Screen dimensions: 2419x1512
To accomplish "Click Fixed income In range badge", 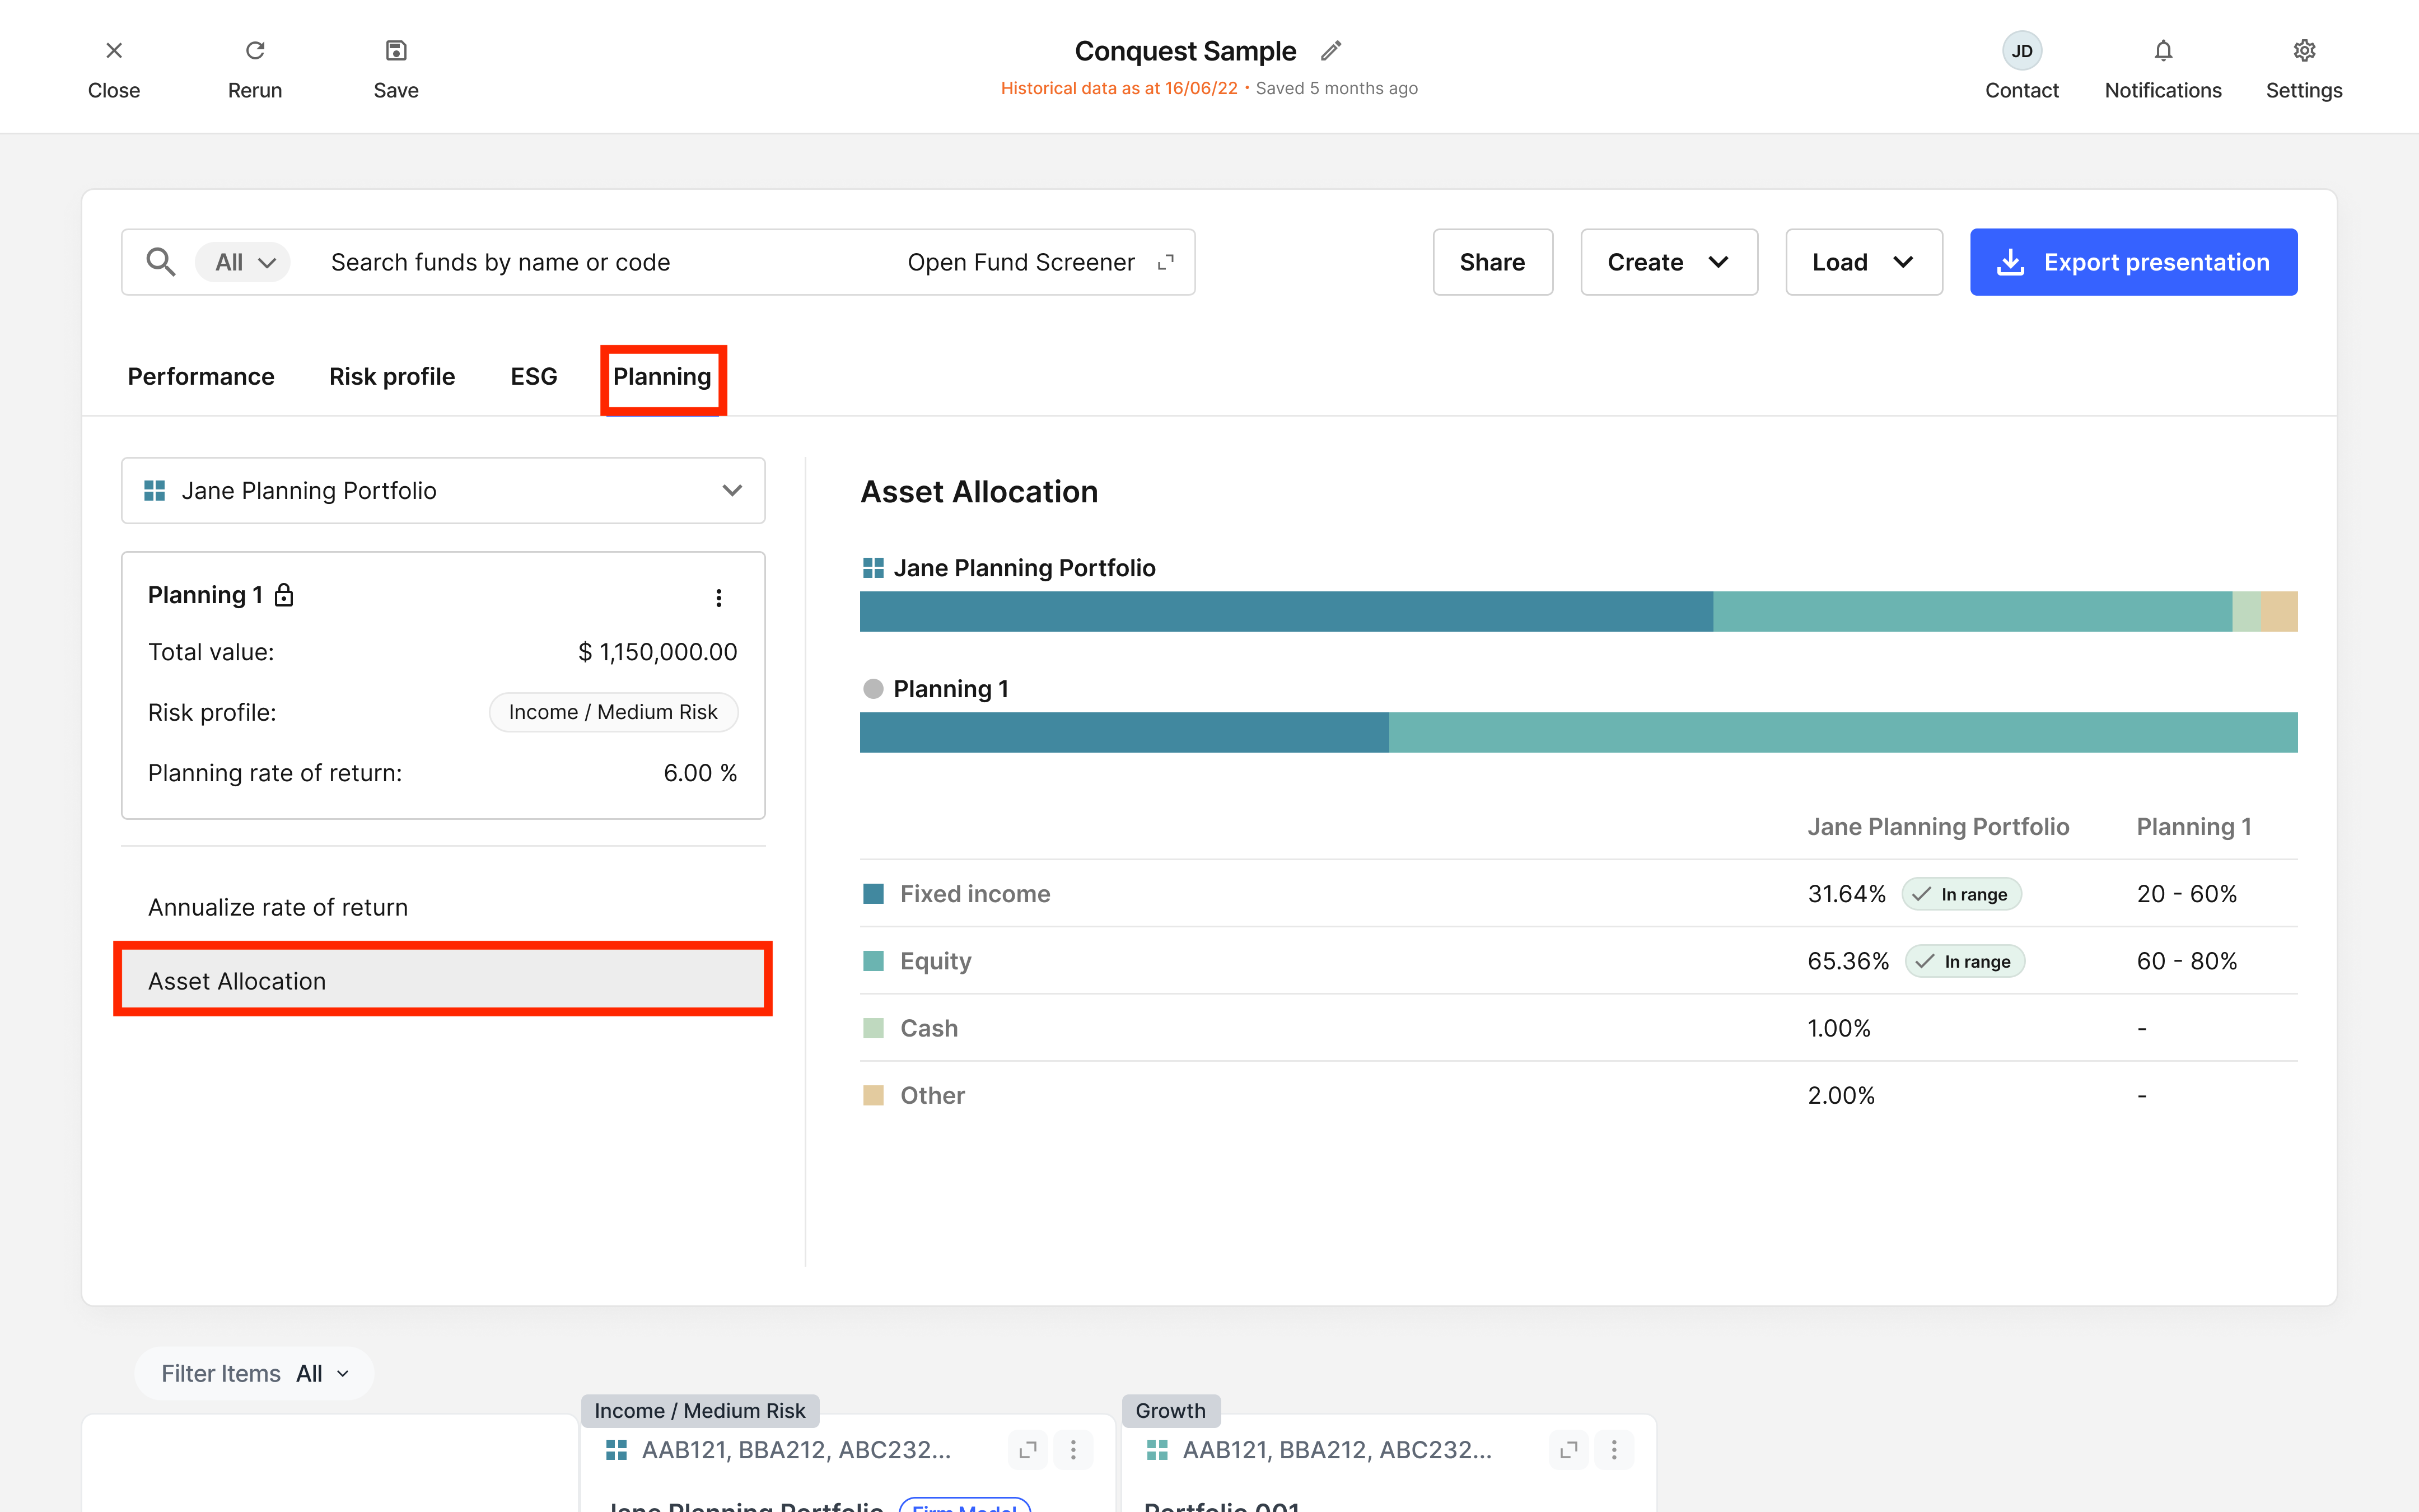I will 1961,894.
